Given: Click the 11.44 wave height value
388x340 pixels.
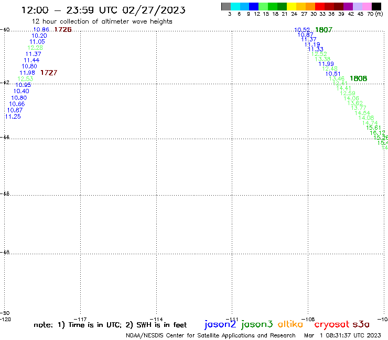Looking at the screenshot, I should tap(31, 60).
